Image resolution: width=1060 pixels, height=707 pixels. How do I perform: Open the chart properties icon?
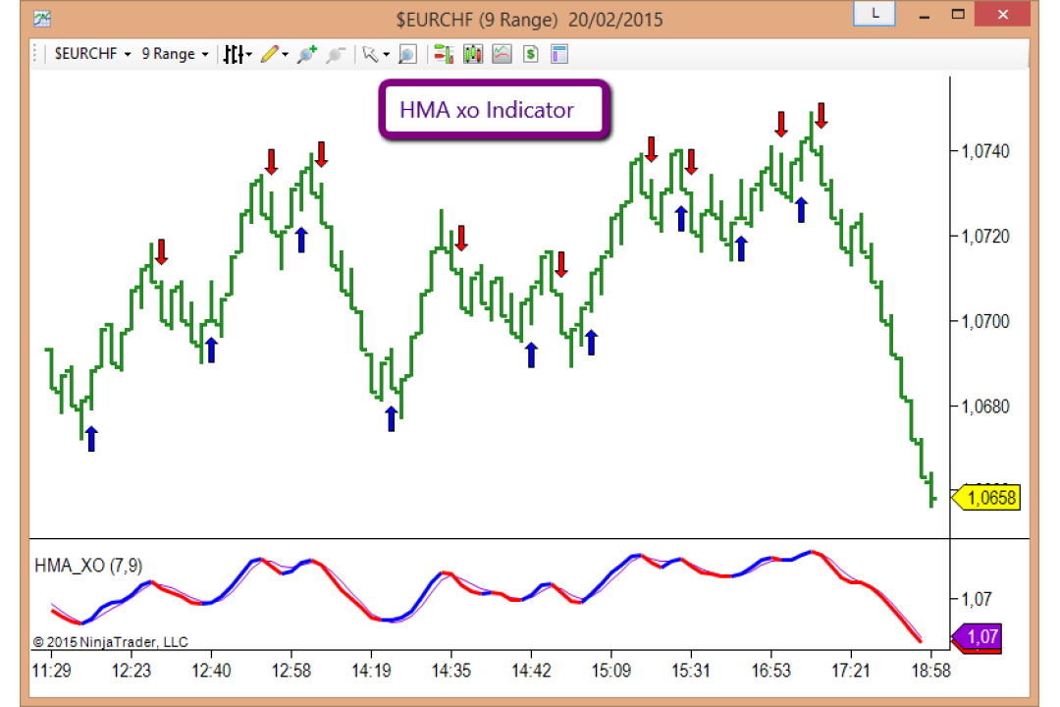[x=559, y=54]
